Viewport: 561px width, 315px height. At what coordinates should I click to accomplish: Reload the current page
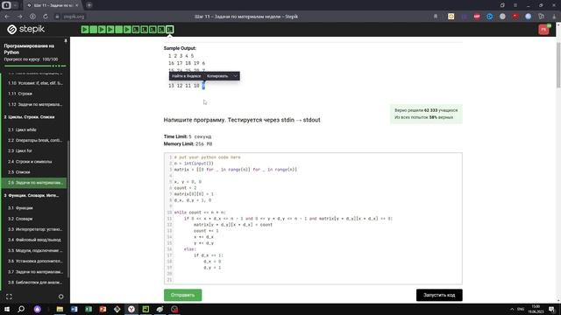(46, 17)
